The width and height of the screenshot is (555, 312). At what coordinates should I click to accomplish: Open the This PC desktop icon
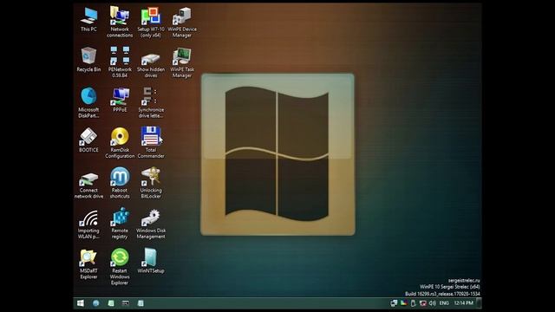pyautogui.click(x=88, y=19)
